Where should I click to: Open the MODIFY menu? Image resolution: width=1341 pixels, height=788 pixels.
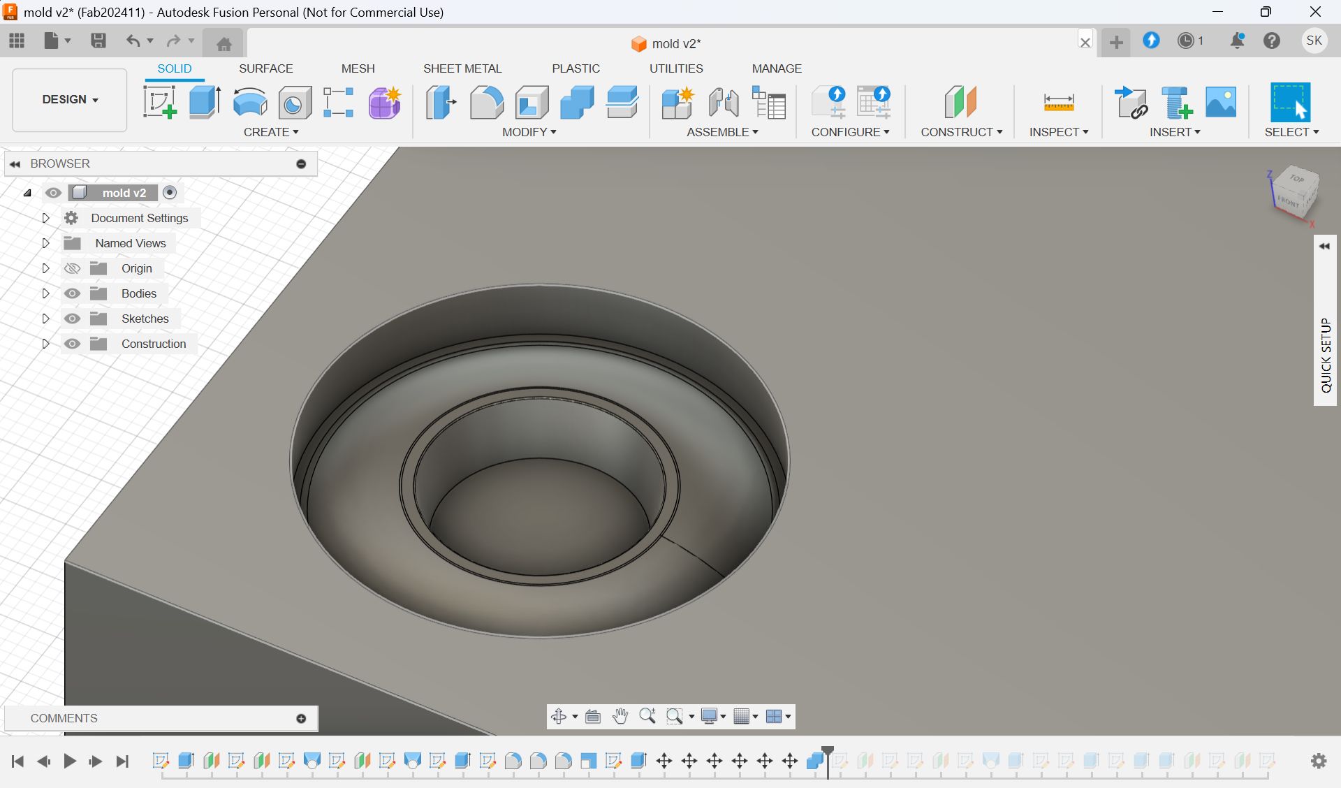[x=529, y=132]
